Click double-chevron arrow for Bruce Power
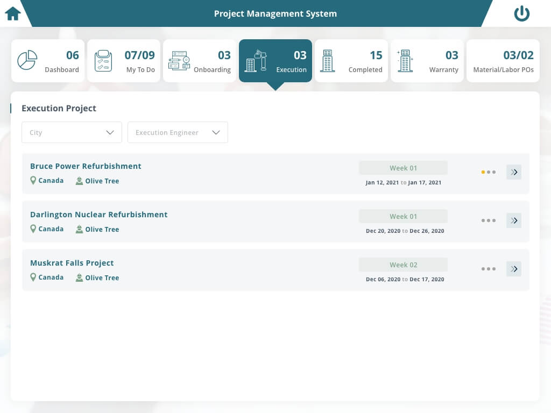551x413 pixels. tap(514, 172)
